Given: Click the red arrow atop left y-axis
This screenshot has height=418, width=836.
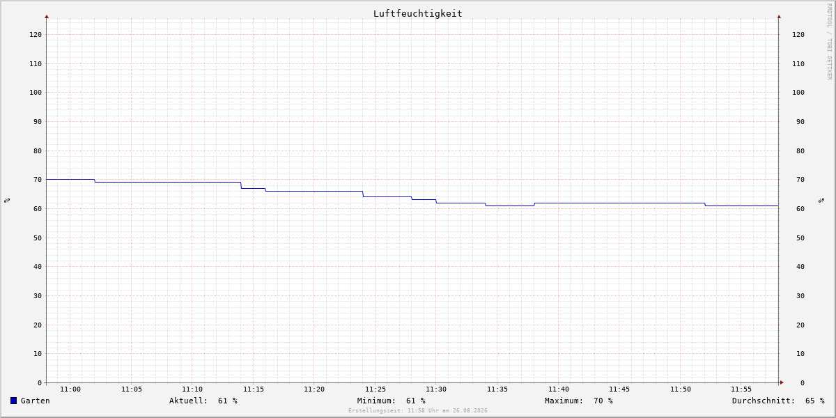Looking at the screenshot, I should tap(47, 16).
